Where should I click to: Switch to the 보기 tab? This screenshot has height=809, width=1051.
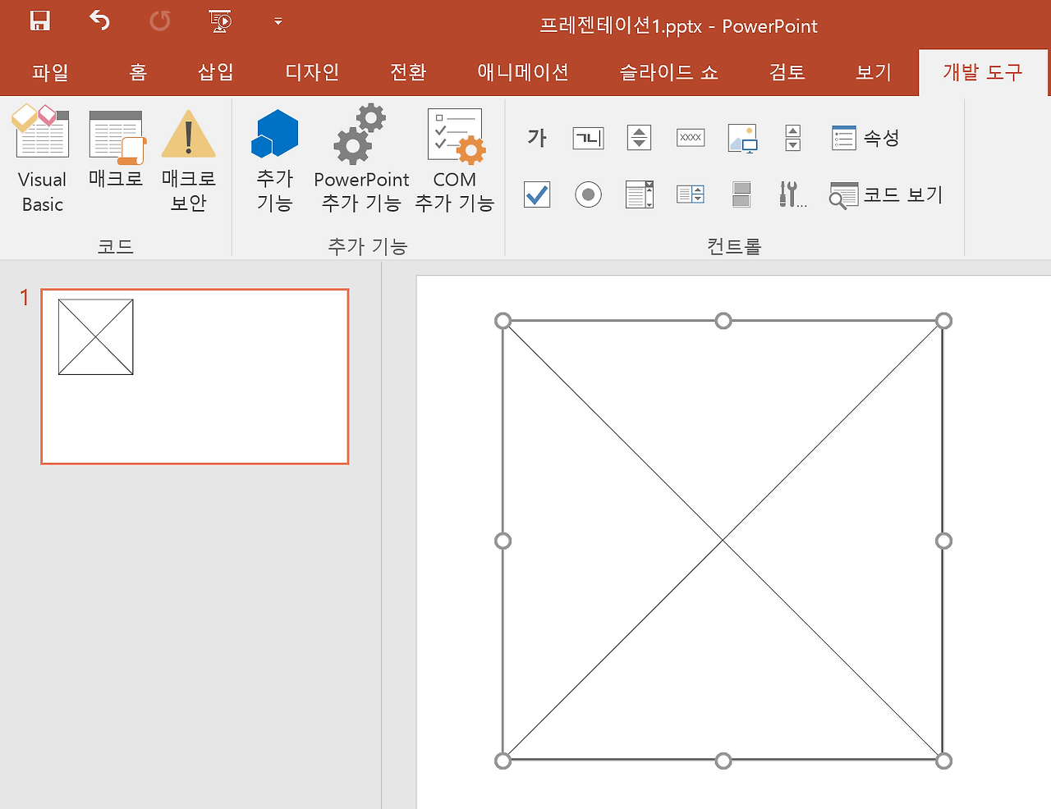pos(874,72)
